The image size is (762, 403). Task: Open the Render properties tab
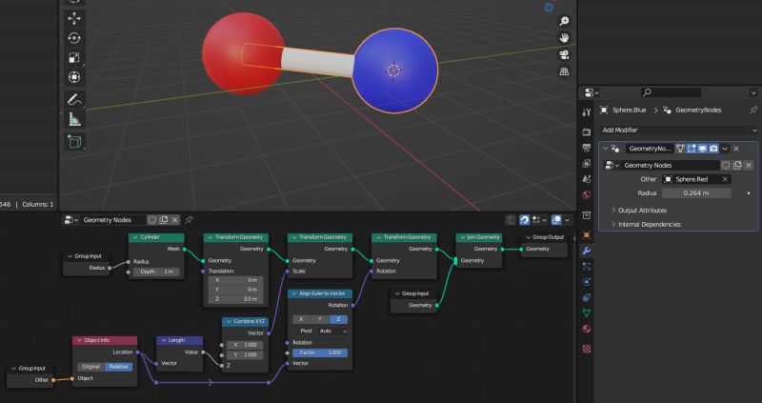pos(587,131)
